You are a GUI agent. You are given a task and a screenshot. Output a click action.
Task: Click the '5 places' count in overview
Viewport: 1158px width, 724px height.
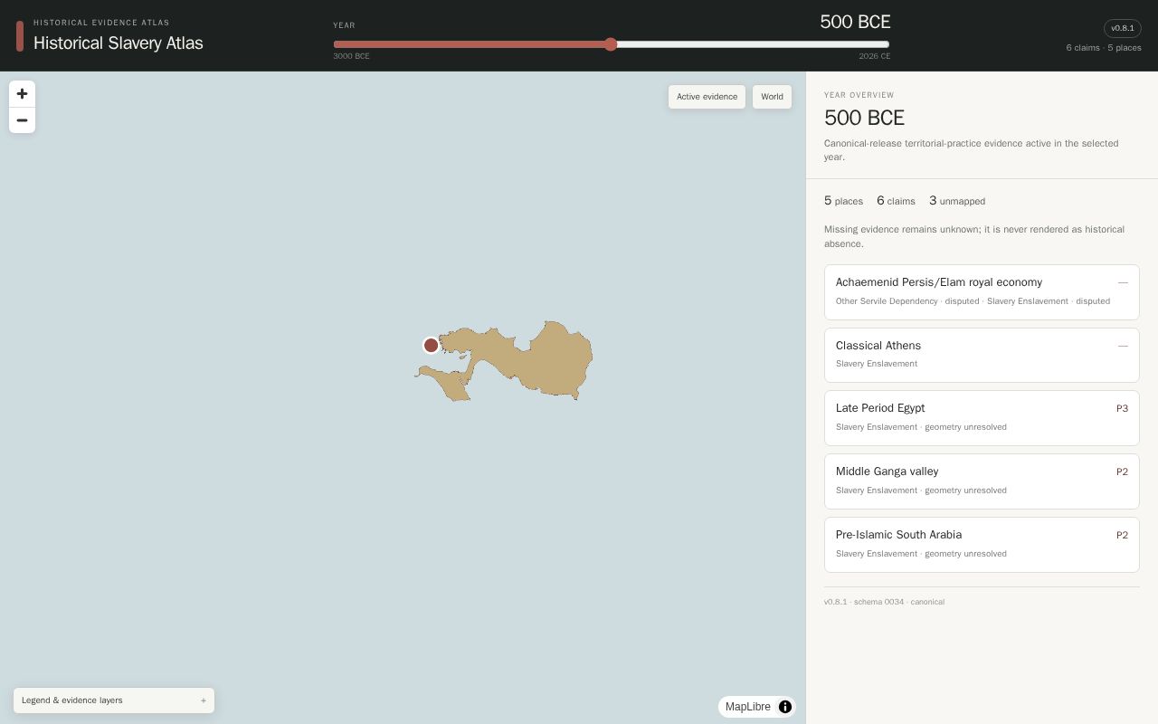point(843,201)
